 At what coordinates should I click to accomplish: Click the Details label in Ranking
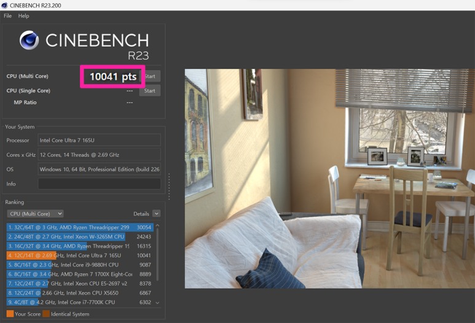click(141, 214)
